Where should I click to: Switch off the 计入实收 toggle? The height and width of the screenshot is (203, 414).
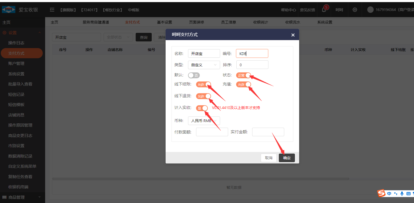202,108
